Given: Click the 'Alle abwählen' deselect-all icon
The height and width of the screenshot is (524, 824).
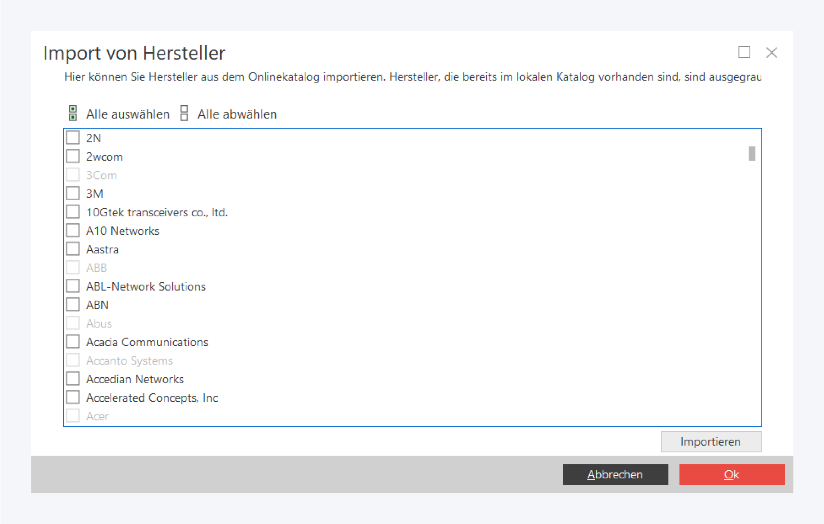Looking at the screenshot, I should (x=184, y=114).
